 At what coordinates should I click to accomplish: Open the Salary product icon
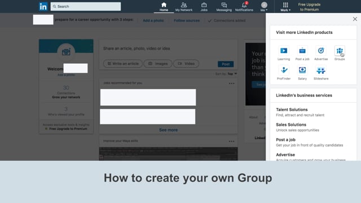tap(302, 73)
